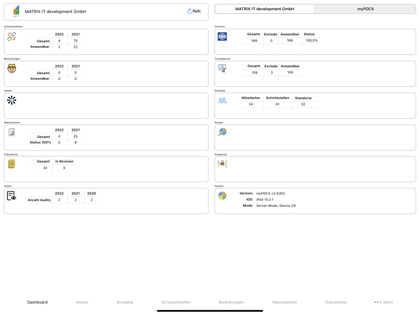Screen dimensions: 420x314
Task: Select the Assets gear network icon
Action: [x=11, y=100]
